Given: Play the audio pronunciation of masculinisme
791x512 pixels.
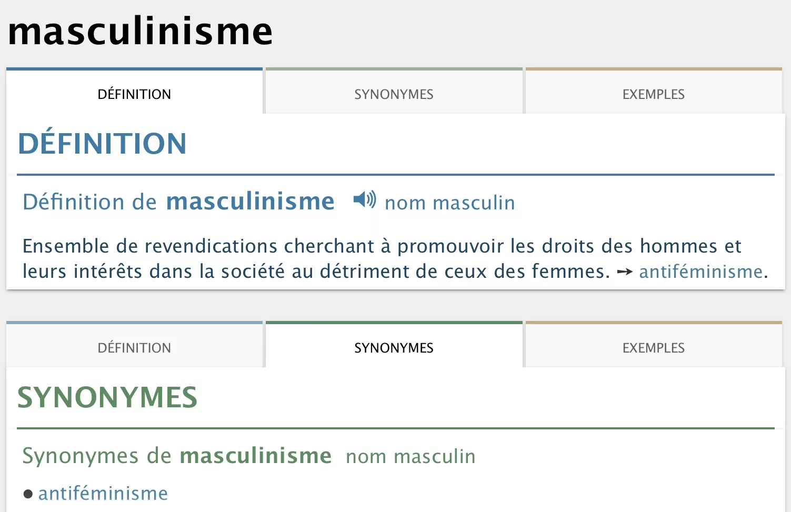Looking at the screenshot, I should 364,200.
